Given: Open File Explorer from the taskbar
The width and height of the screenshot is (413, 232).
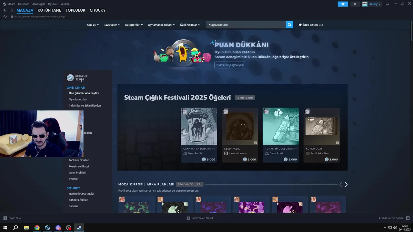Looking at the screenshot, I should click(26, 228).
